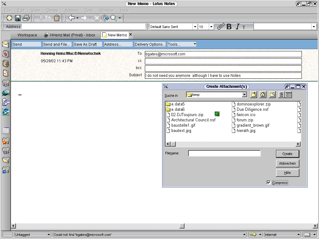The height and width of the screenshot is (239, 319).
Task: Expand the Untagged status bar popup
Action: click(49, 235)
